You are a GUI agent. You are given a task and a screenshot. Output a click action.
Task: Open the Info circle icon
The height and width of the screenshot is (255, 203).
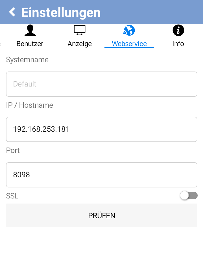pos(178,31)
